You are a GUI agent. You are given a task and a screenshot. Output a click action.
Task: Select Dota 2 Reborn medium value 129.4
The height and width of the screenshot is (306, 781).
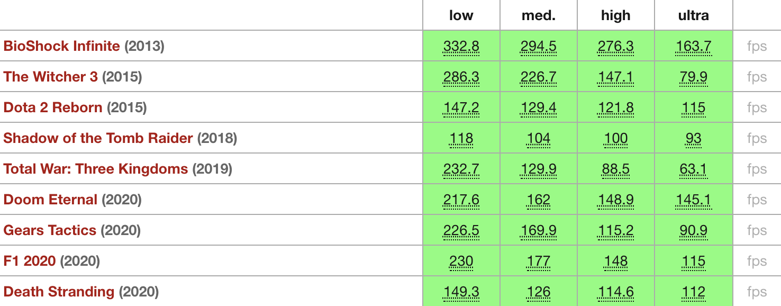point(539,108)
